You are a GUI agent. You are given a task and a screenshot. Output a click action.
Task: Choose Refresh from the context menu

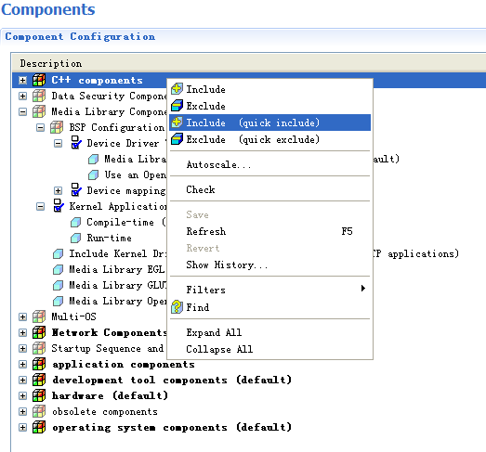[x=270, y=231]
